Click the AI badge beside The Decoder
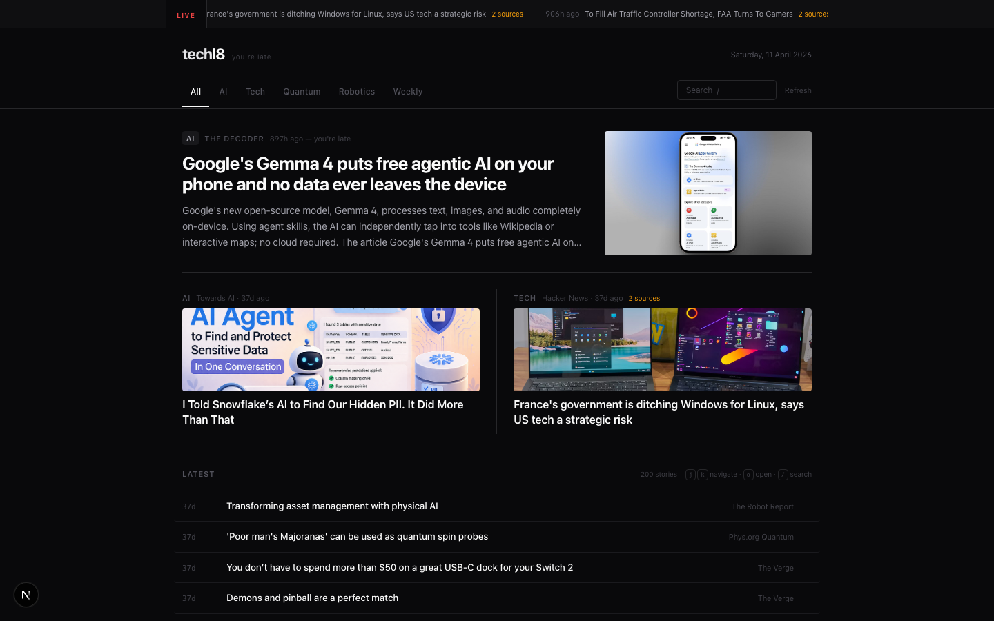This screenshot has height=621, width=994. click(x=191, y=139)
